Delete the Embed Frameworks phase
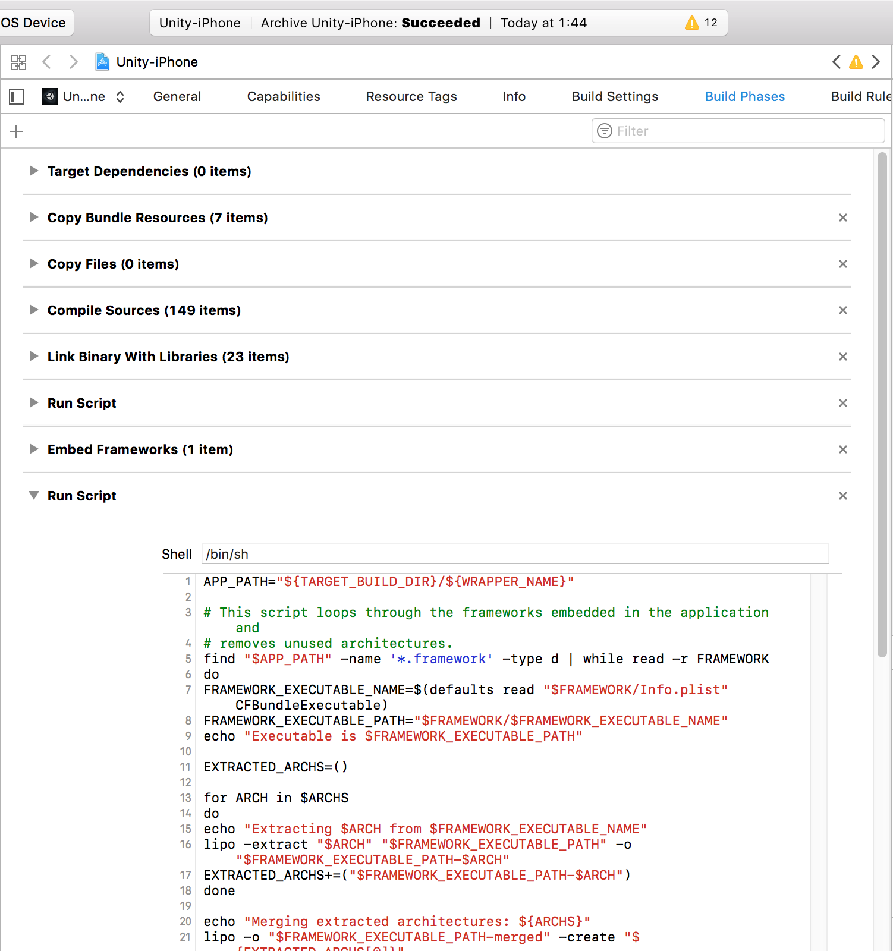 [842, 449]
